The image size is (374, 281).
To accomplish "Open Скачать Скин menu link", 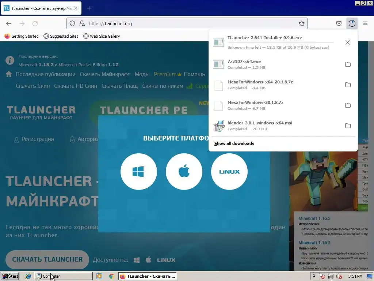I will point(33,86).
